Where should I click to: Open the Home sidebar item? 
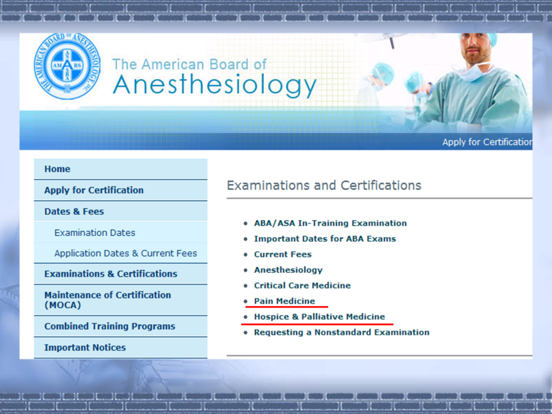click(57, 169)
